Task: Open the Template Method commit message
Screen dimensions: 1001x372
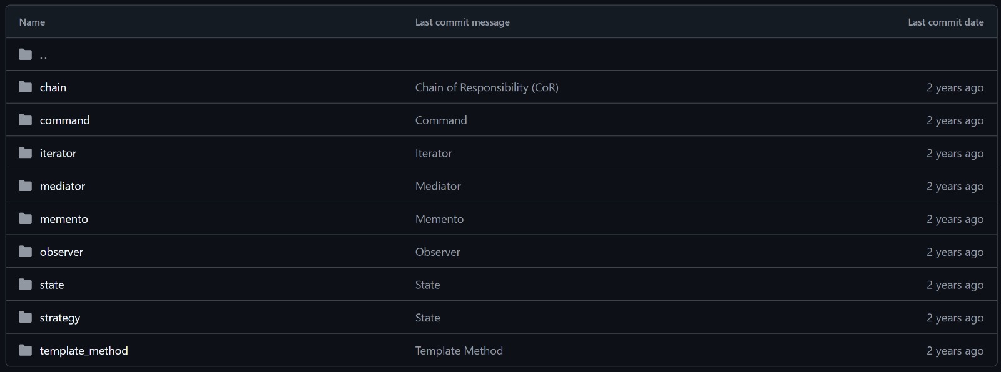Action: coord(459,351)
